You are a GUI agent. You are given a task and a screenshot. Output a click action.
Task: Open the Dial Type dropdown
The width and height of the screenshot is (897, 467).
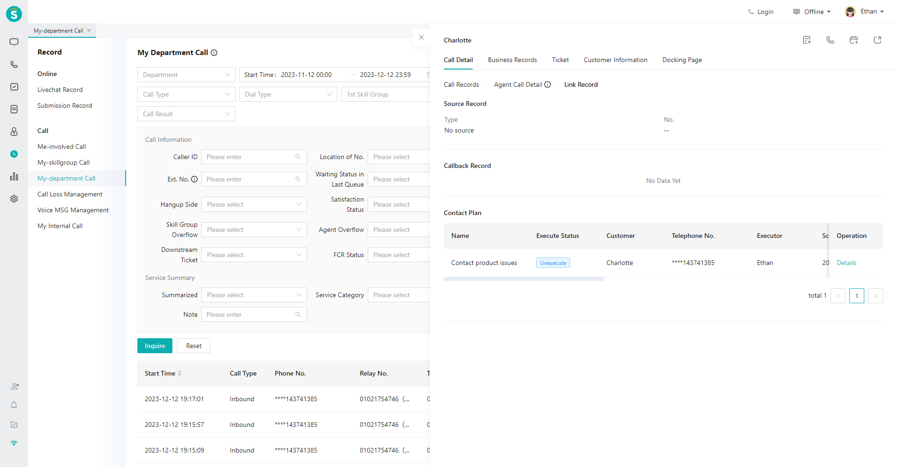(x=288, y=94)
